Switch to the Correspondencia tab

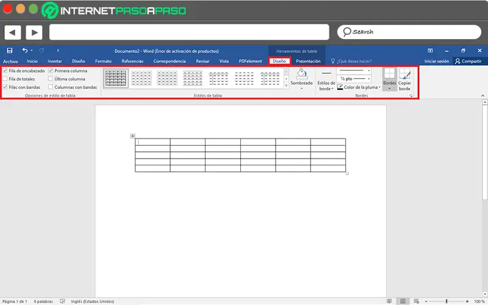pyautogui.click(x=170, y=62)
